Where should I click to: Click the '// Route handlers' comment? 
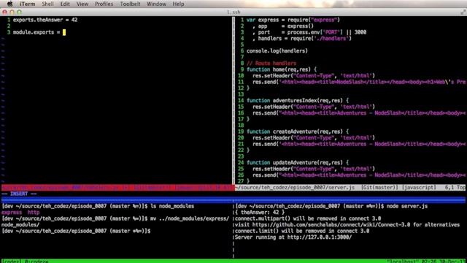271,64
